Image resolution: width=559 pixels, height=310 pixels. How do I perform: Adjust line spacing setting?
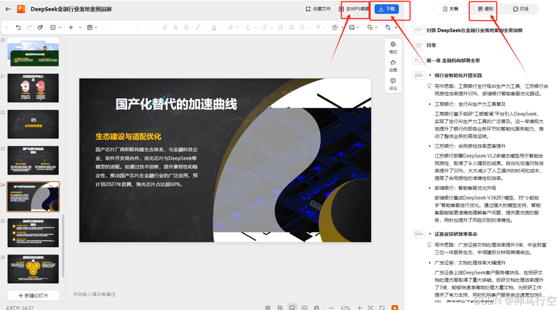302,27
